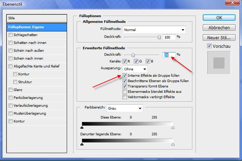Click the OK button

coord(219,17)
